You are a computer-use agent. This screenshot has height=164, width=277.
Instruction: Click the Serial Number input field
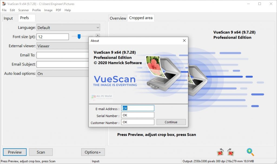[138, 115]
